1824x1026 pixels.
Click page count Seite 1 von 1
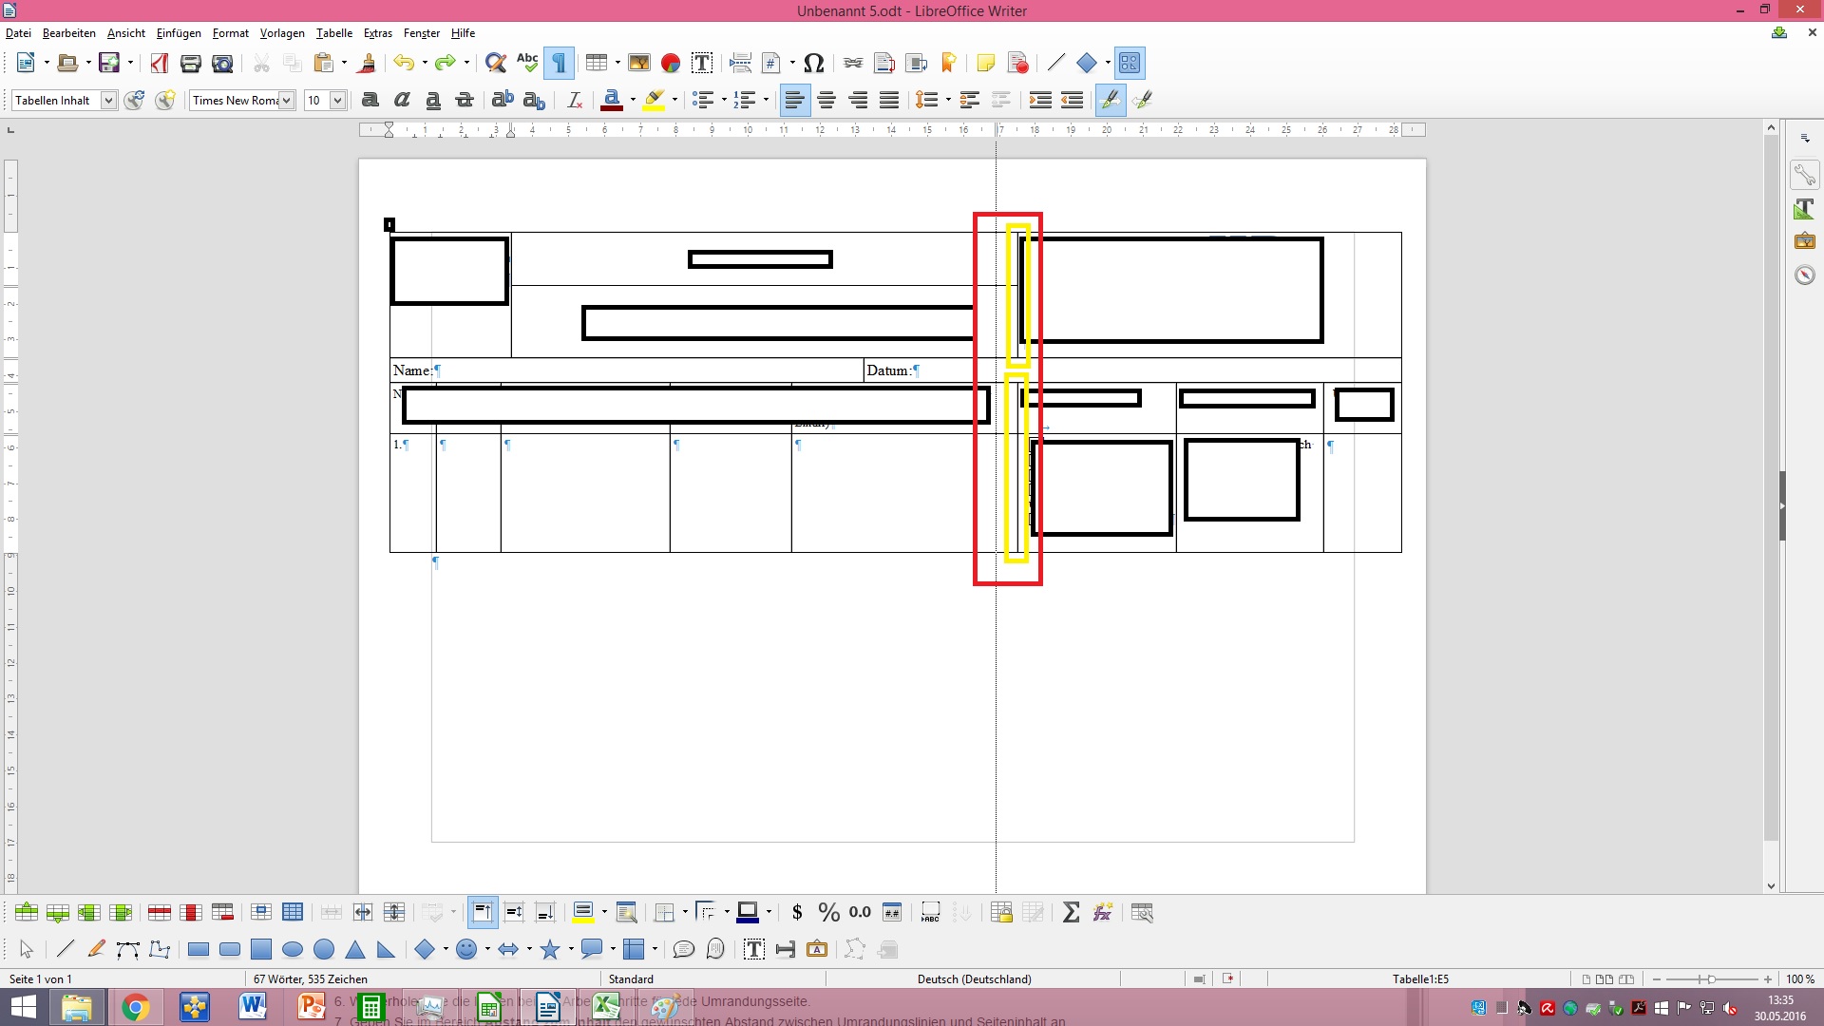pos(41,978)
